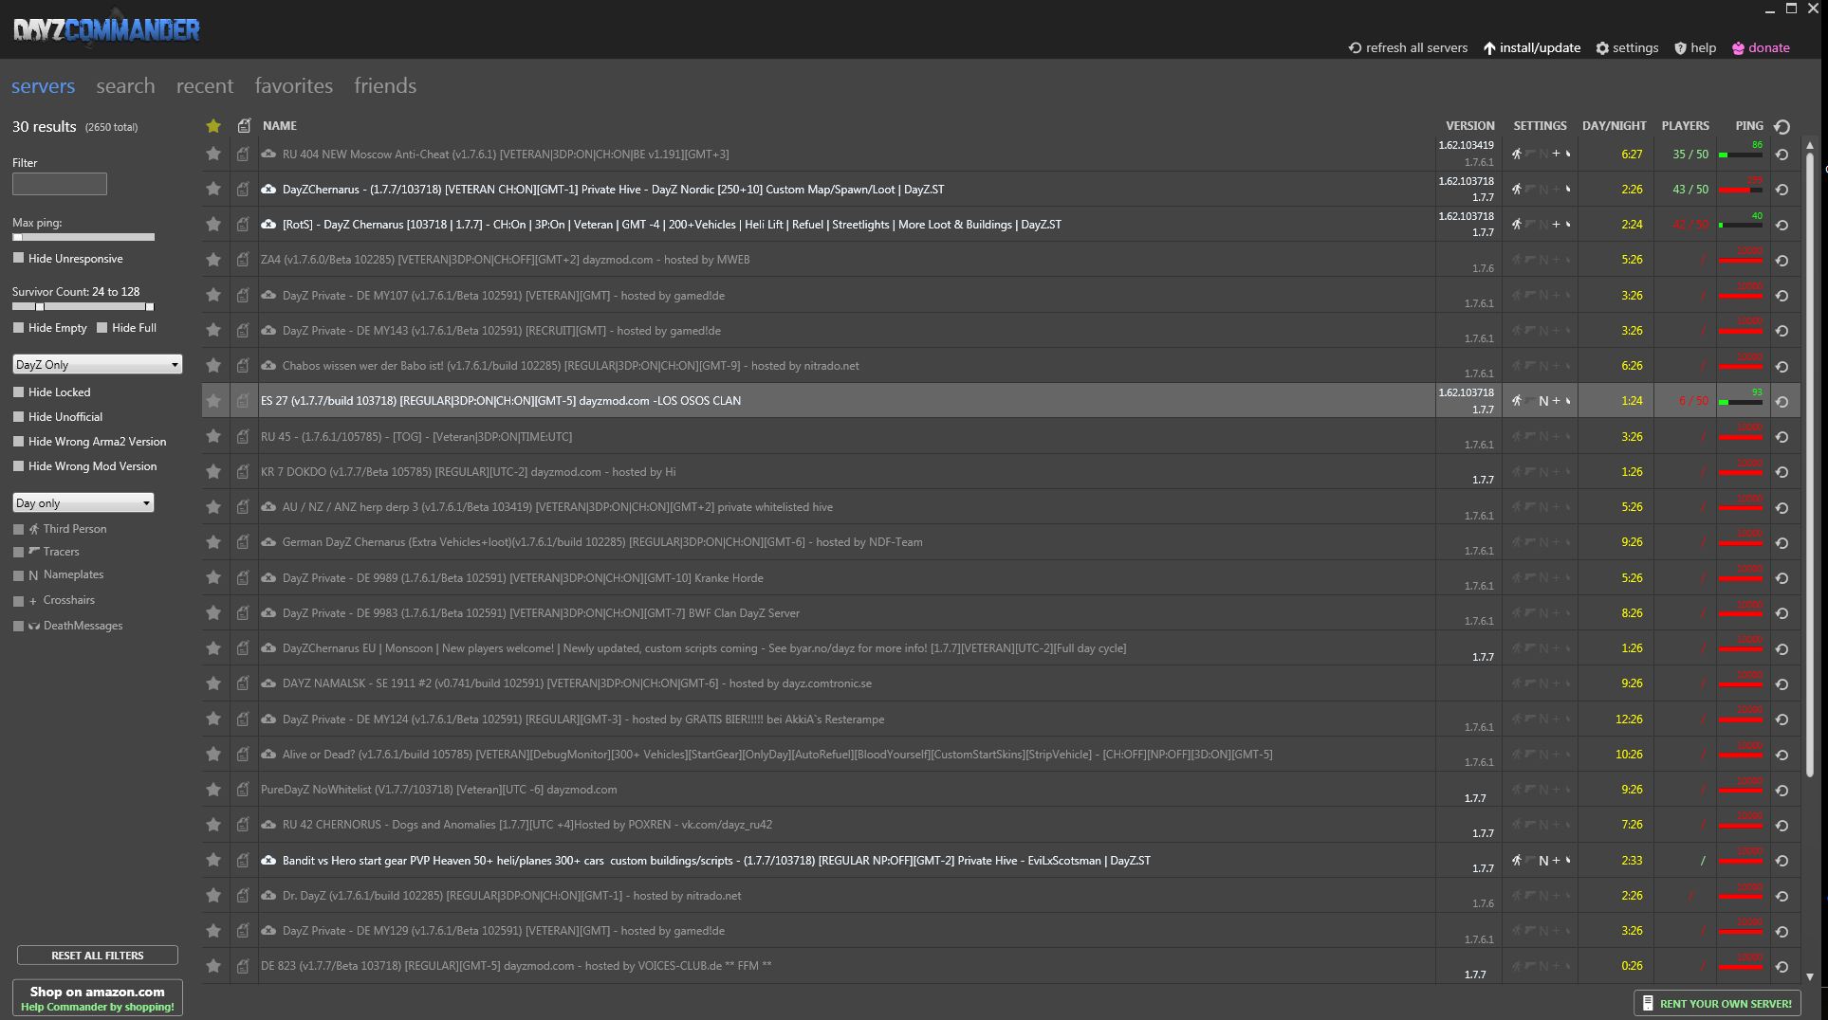Click the refresh icon in the column header
1828x1020 pixels.
[1782, 126]
